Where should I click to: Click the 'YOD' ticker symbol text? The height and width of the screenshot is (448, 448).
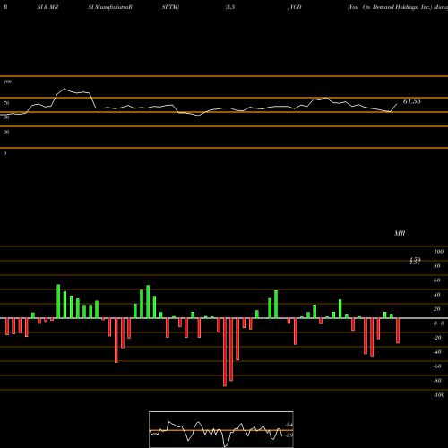pyautogui.click(x=295, y=7)
